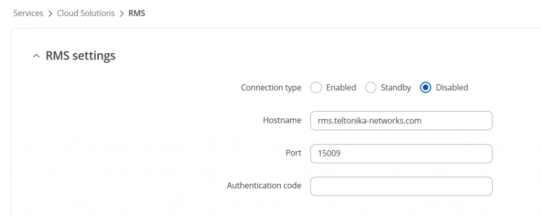Collapse the RMS settings section chevron
The height and width of the screenshot is (216, 541).
point(36,56)
